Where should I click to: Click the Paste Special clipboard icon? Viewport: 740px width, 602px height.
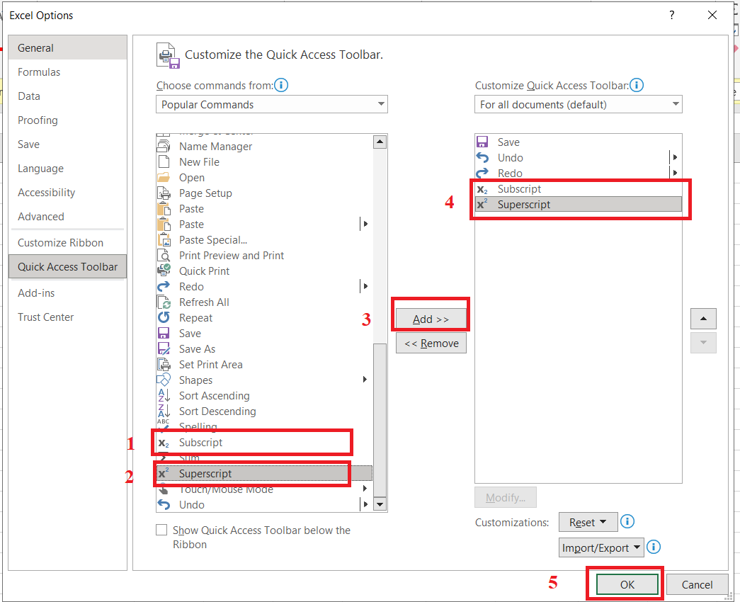[x=164, y=240]
